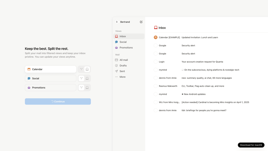The height and width of the screenshot is (151, 268).
Task: Open 'Cardinal is becoming Miro Insights' email
Action: click(x=215, y=102)
